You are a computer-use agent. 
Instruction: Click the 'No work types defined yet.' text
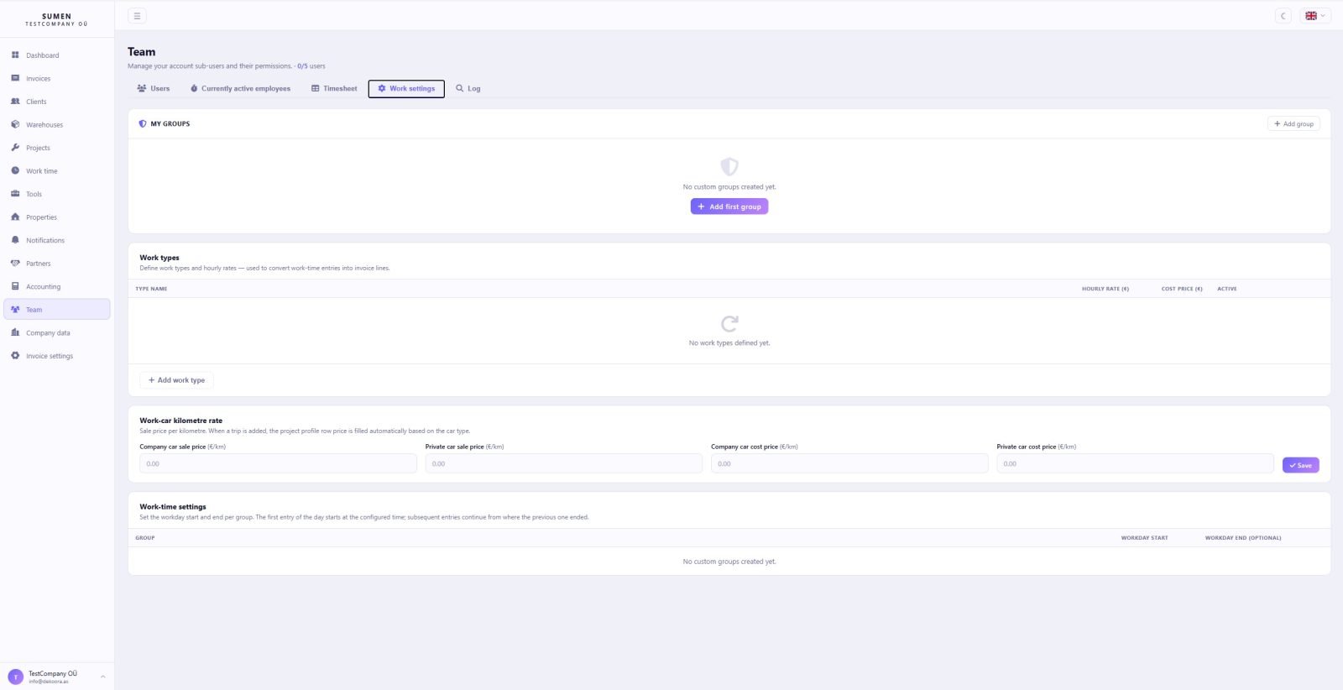point(729,342)
